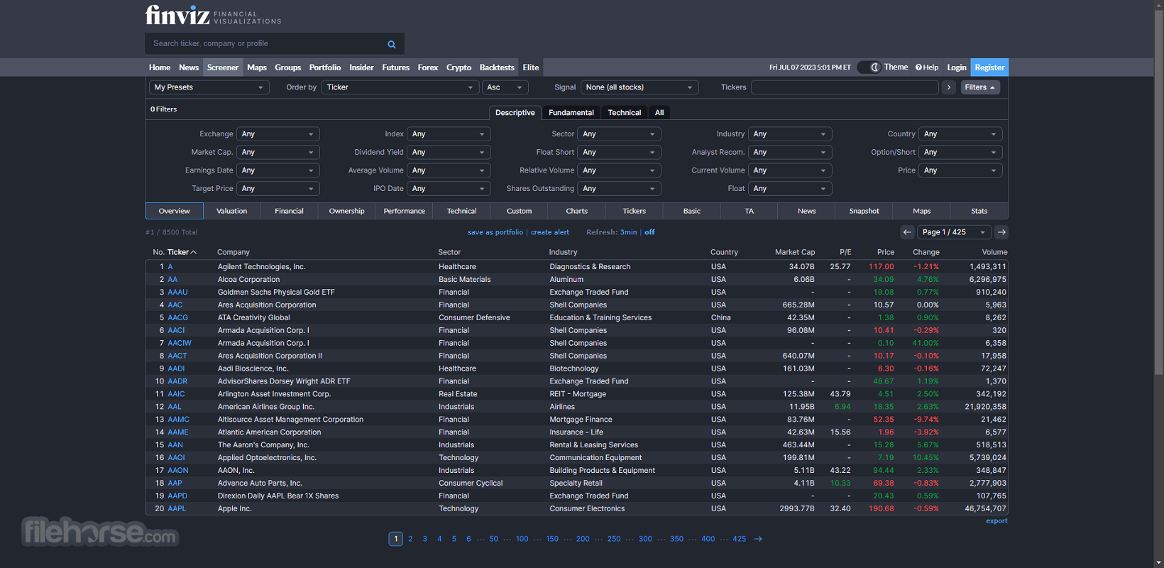Click the arrow button next to Tickers field
Screen dimensions: 1164x568
pos(949,87)
